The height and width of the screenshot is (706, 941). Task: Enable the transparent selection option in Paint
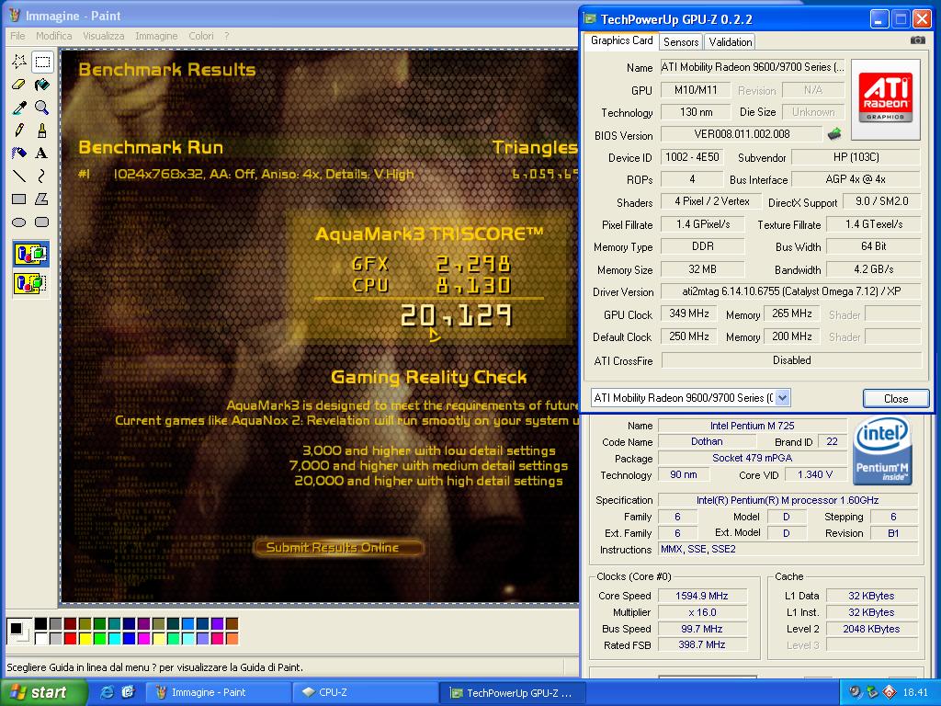(x=30, y=282)
